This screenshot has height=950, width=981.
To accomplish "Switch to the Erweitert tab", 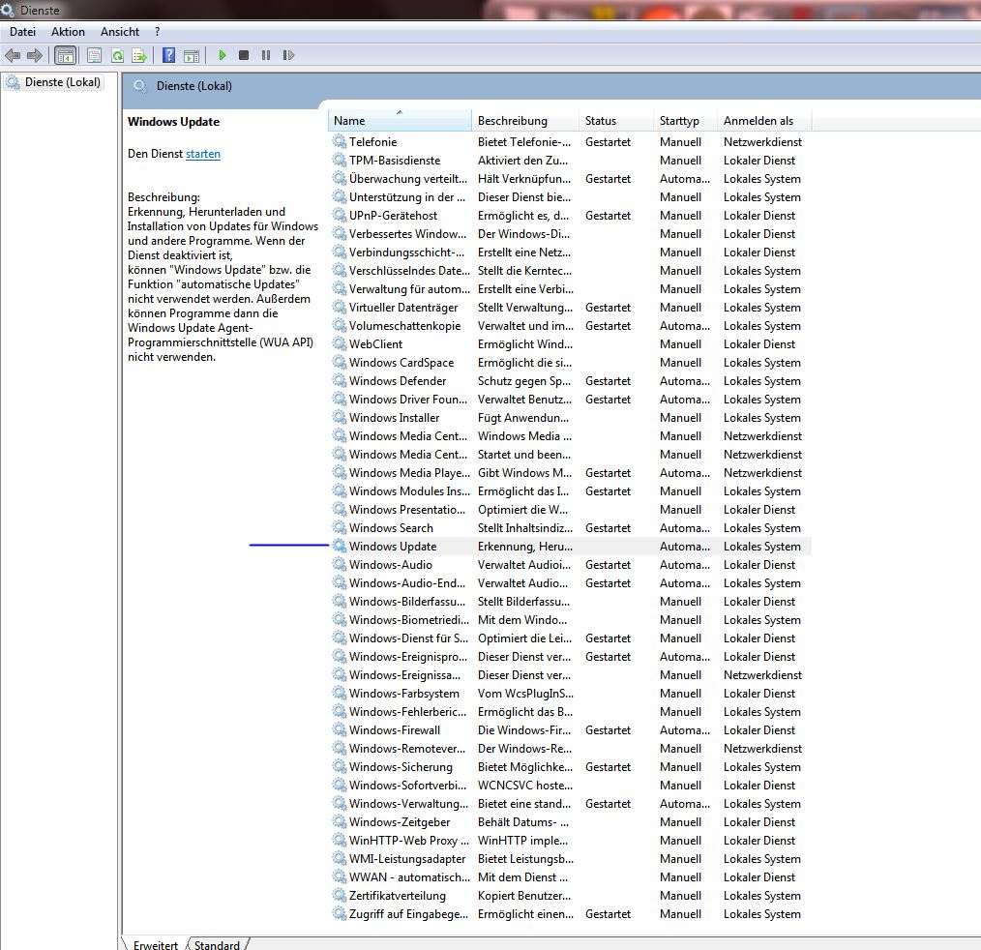I will click(155, 944).
